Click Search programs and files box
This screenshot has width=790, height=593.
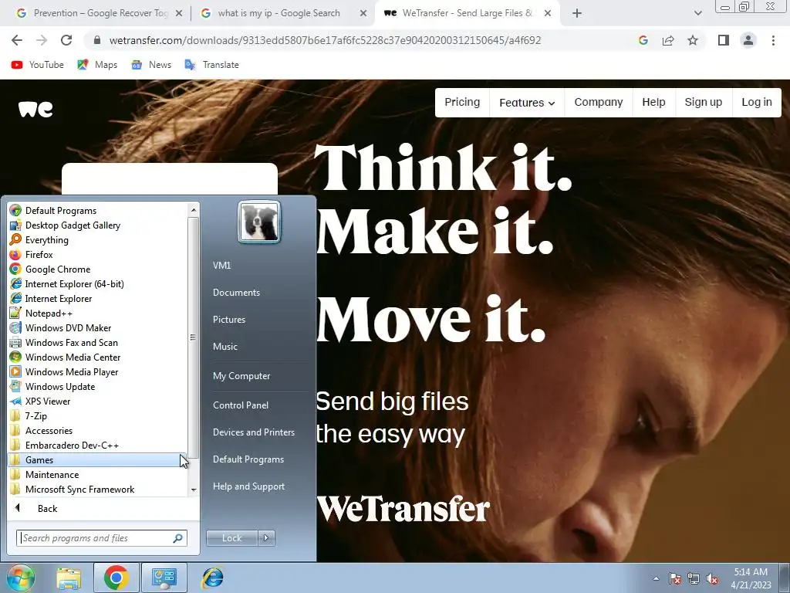pos(101,538)
